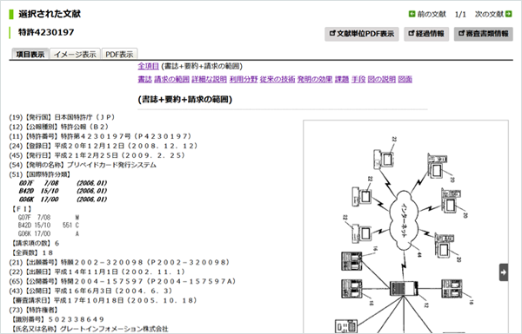522x334 pixels.
Task: Jump to 書誌 section link
Action: pyautogui.click(x=144, y=79)
